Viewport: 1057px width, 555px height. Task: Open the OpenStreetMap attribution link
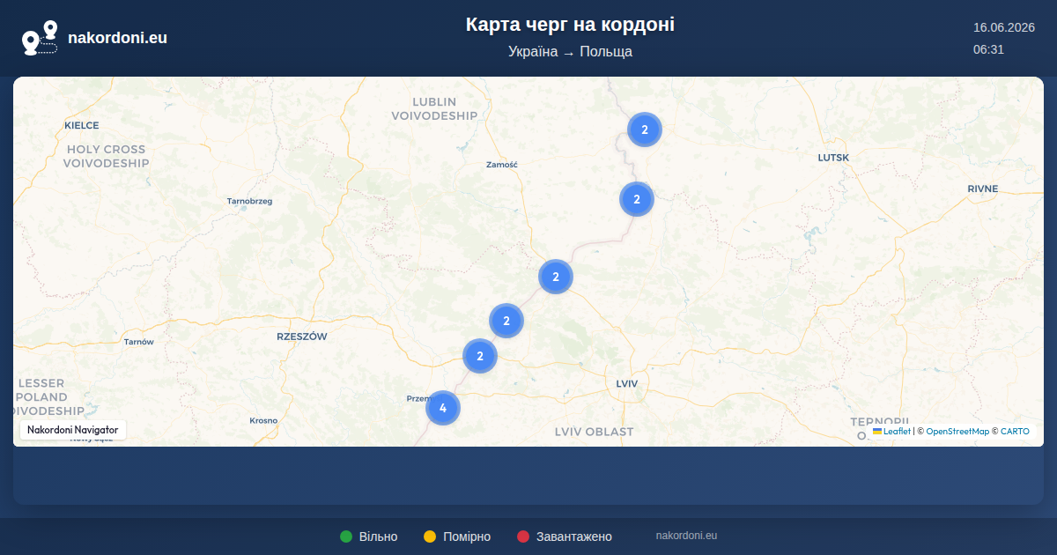(x=957, y=432)
